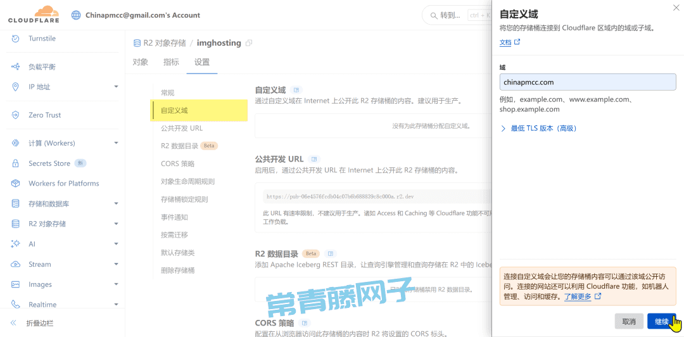Select 自定义域 in settings navigation
The width and height of the screenshot is (684, 337).
click(x=199, y=110)
